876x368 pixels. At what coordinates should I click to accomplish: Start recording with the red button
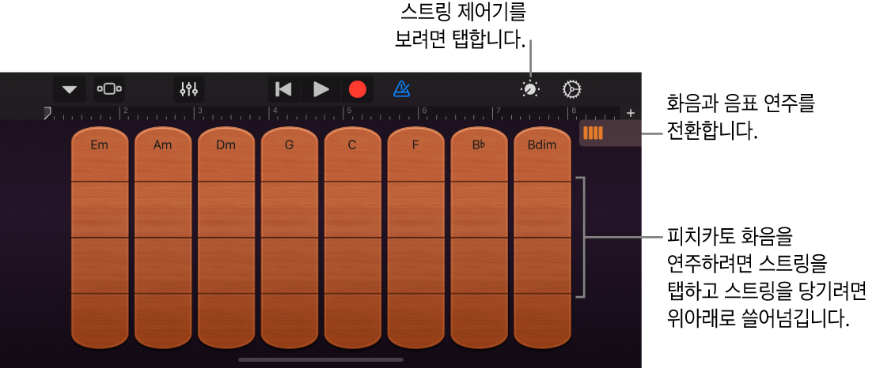tap(358, 89)
